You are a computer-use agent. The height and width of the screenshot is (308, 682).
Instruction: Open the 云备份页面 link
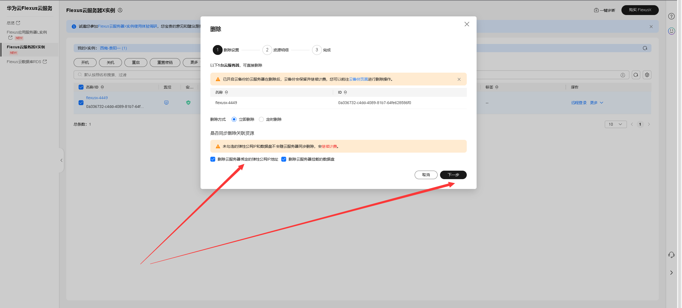click(359, 79)
